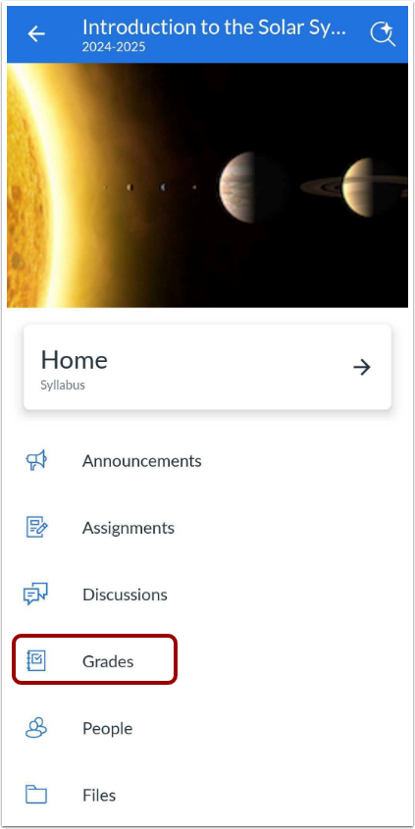415x829 pixels.
Task: Click the Files folder icon
Action: coord(36,795)
